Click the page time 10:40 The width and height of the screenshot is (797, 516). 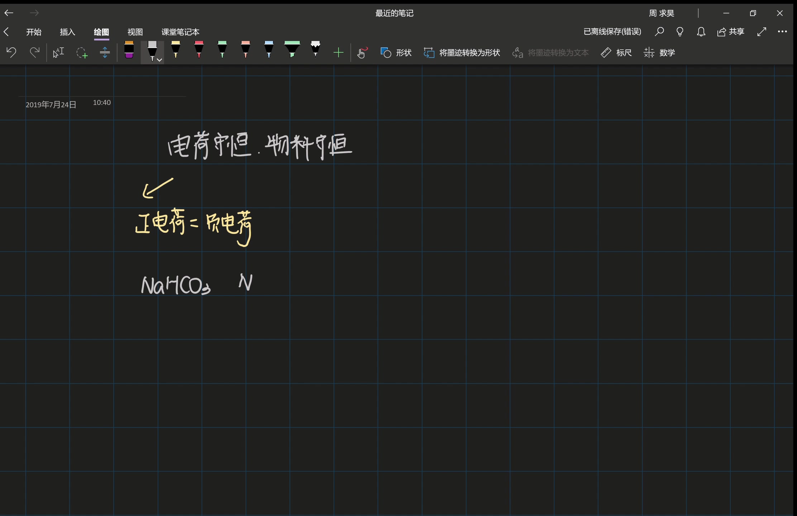click(102, 102)
